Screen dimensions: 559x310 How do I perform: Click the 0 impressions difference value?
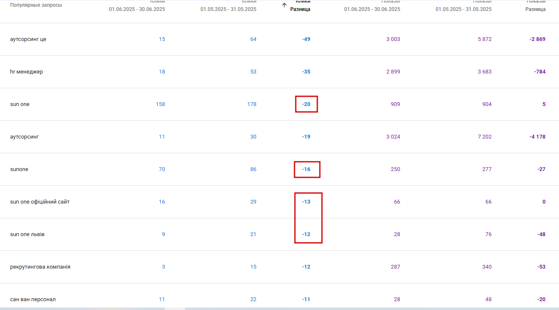pos(544,202)
